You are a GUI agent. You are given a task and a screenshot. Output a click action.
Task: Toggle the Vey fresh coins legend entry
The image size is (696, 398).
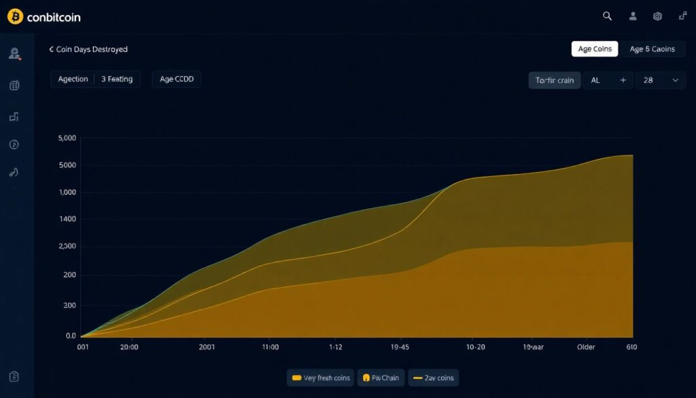[x=320, y=378]
